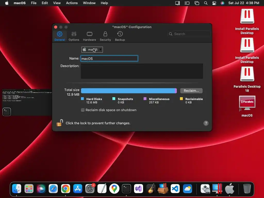
Task: Click the Siri icon in the menu bar
Action: point(222,3)
